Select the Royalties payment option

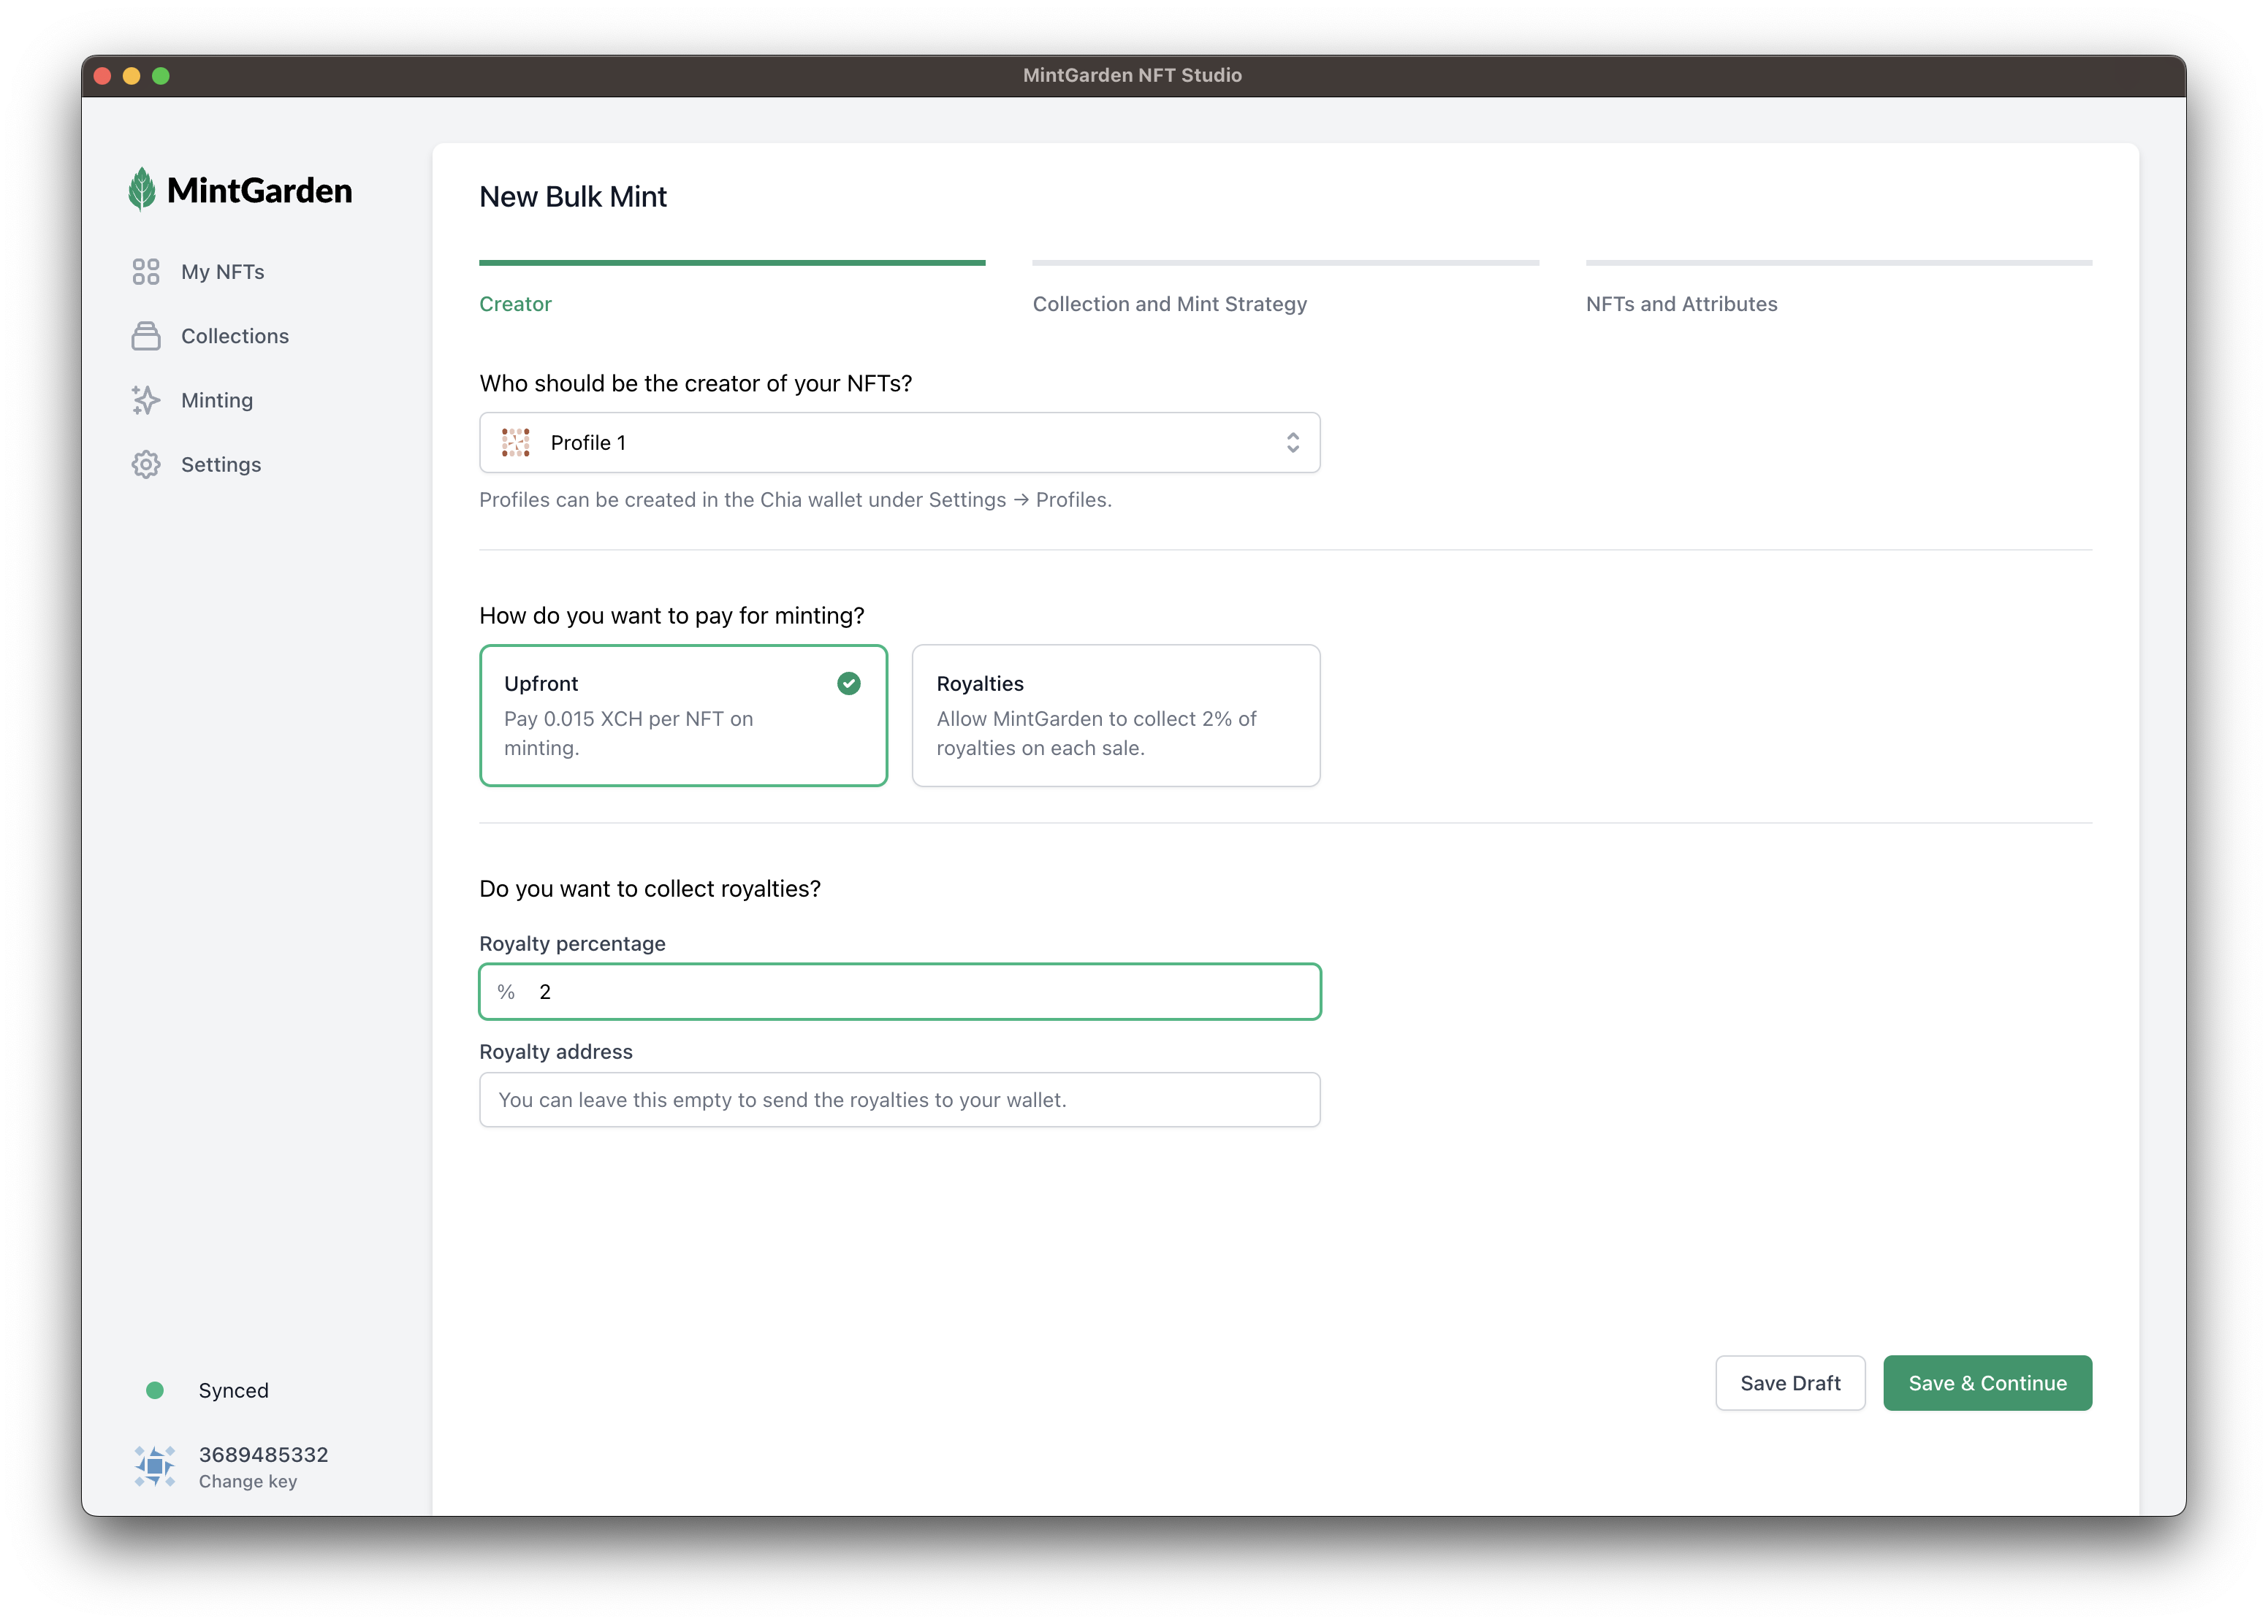coord(1115,716)
